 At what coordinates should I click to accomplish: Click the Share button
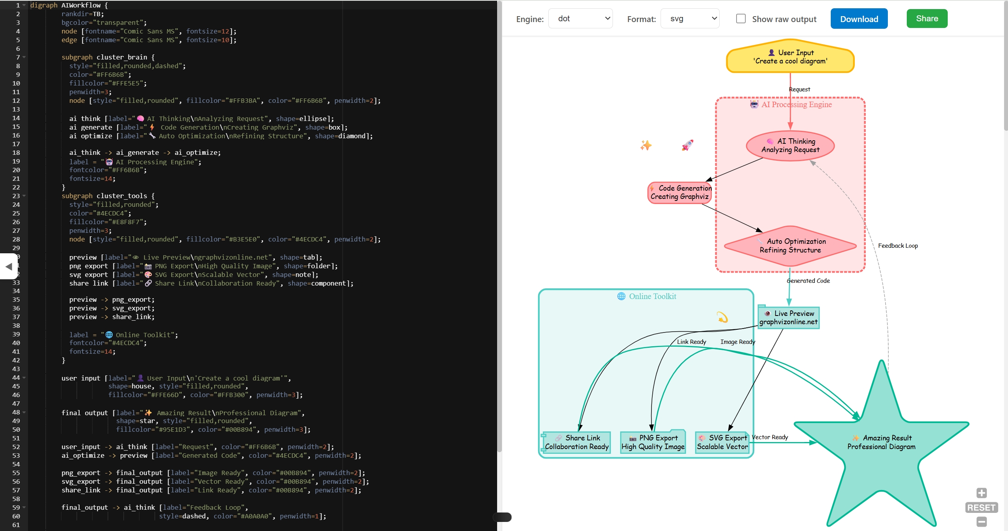coord(926,18)
